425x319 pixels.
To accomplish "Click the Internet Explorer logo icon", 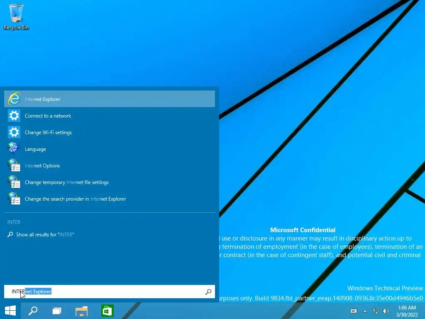I will point(14,99).
